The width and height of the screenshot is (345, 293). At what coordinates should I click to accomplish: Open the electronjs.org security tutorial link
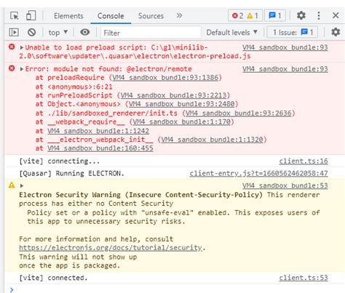[x=111, y=248]
